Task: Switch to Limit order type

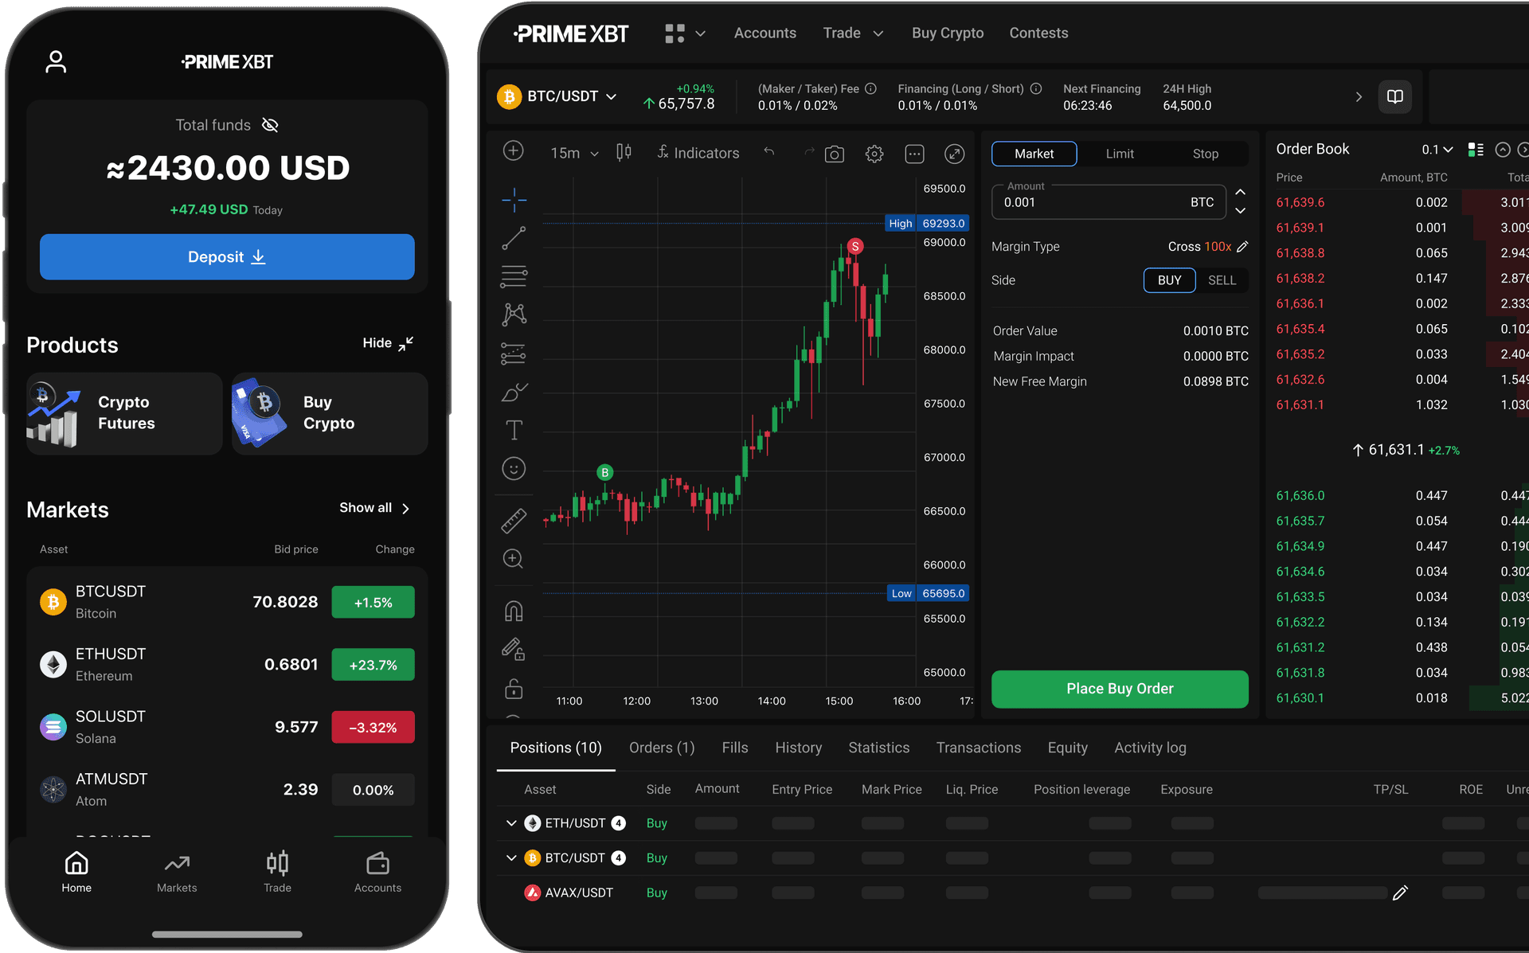Action: pyautogui.click(x=1120, y=154)
